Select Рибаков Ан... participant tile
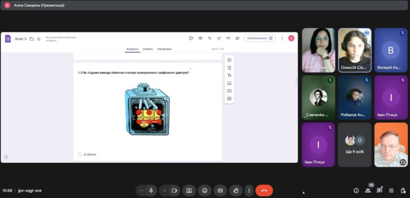This screenshot has width=410, height=198. [354, 98]
